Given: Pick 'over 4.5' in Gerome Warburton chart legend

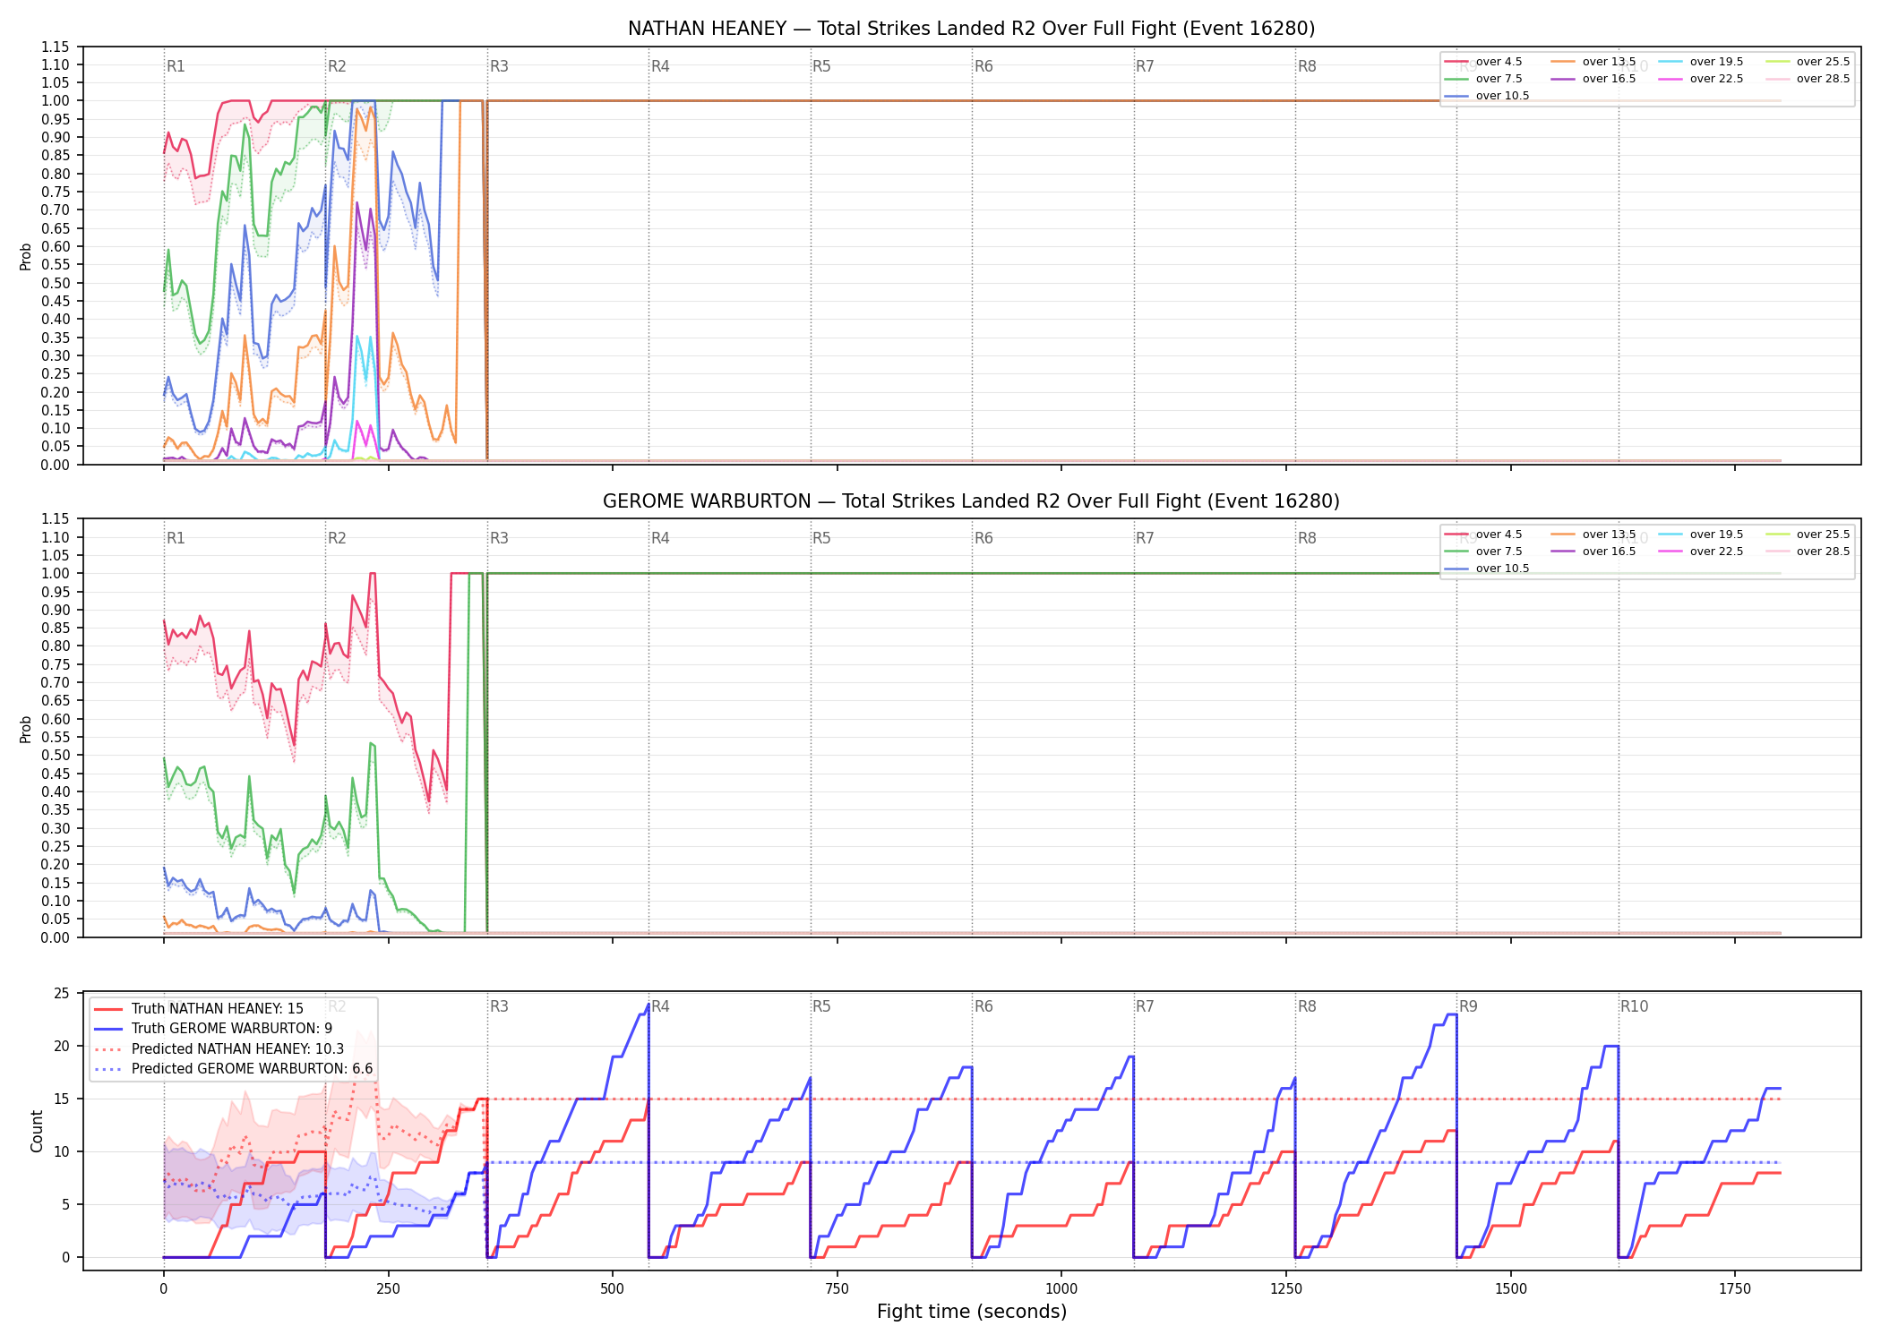Looking at the screenshot, I should pos(1483,535).
